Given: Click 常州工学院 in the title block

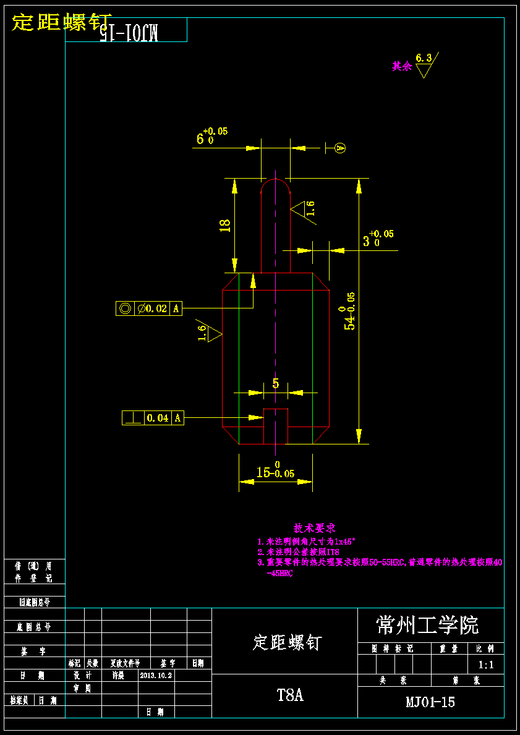Looking at the screenshot, I should pyautogui.click(x=427, y=626).
